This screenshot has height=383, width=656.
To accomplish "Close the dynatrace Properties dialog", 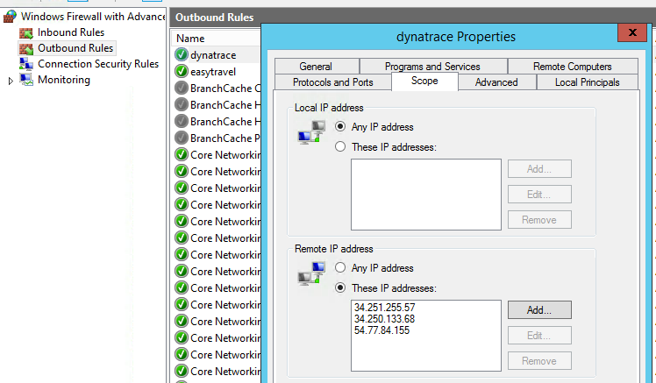I will [631, 34].
